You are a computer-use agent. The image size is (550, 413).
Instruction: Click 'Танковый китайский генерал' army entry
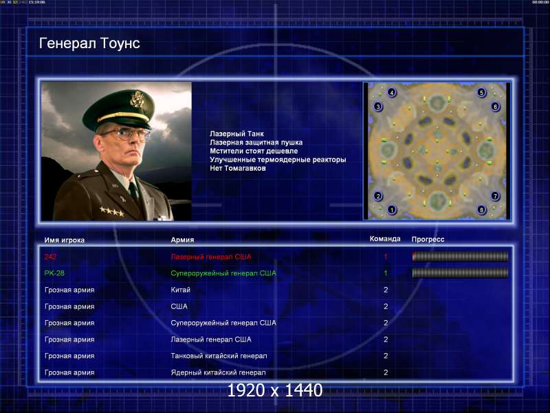(219, 356)
